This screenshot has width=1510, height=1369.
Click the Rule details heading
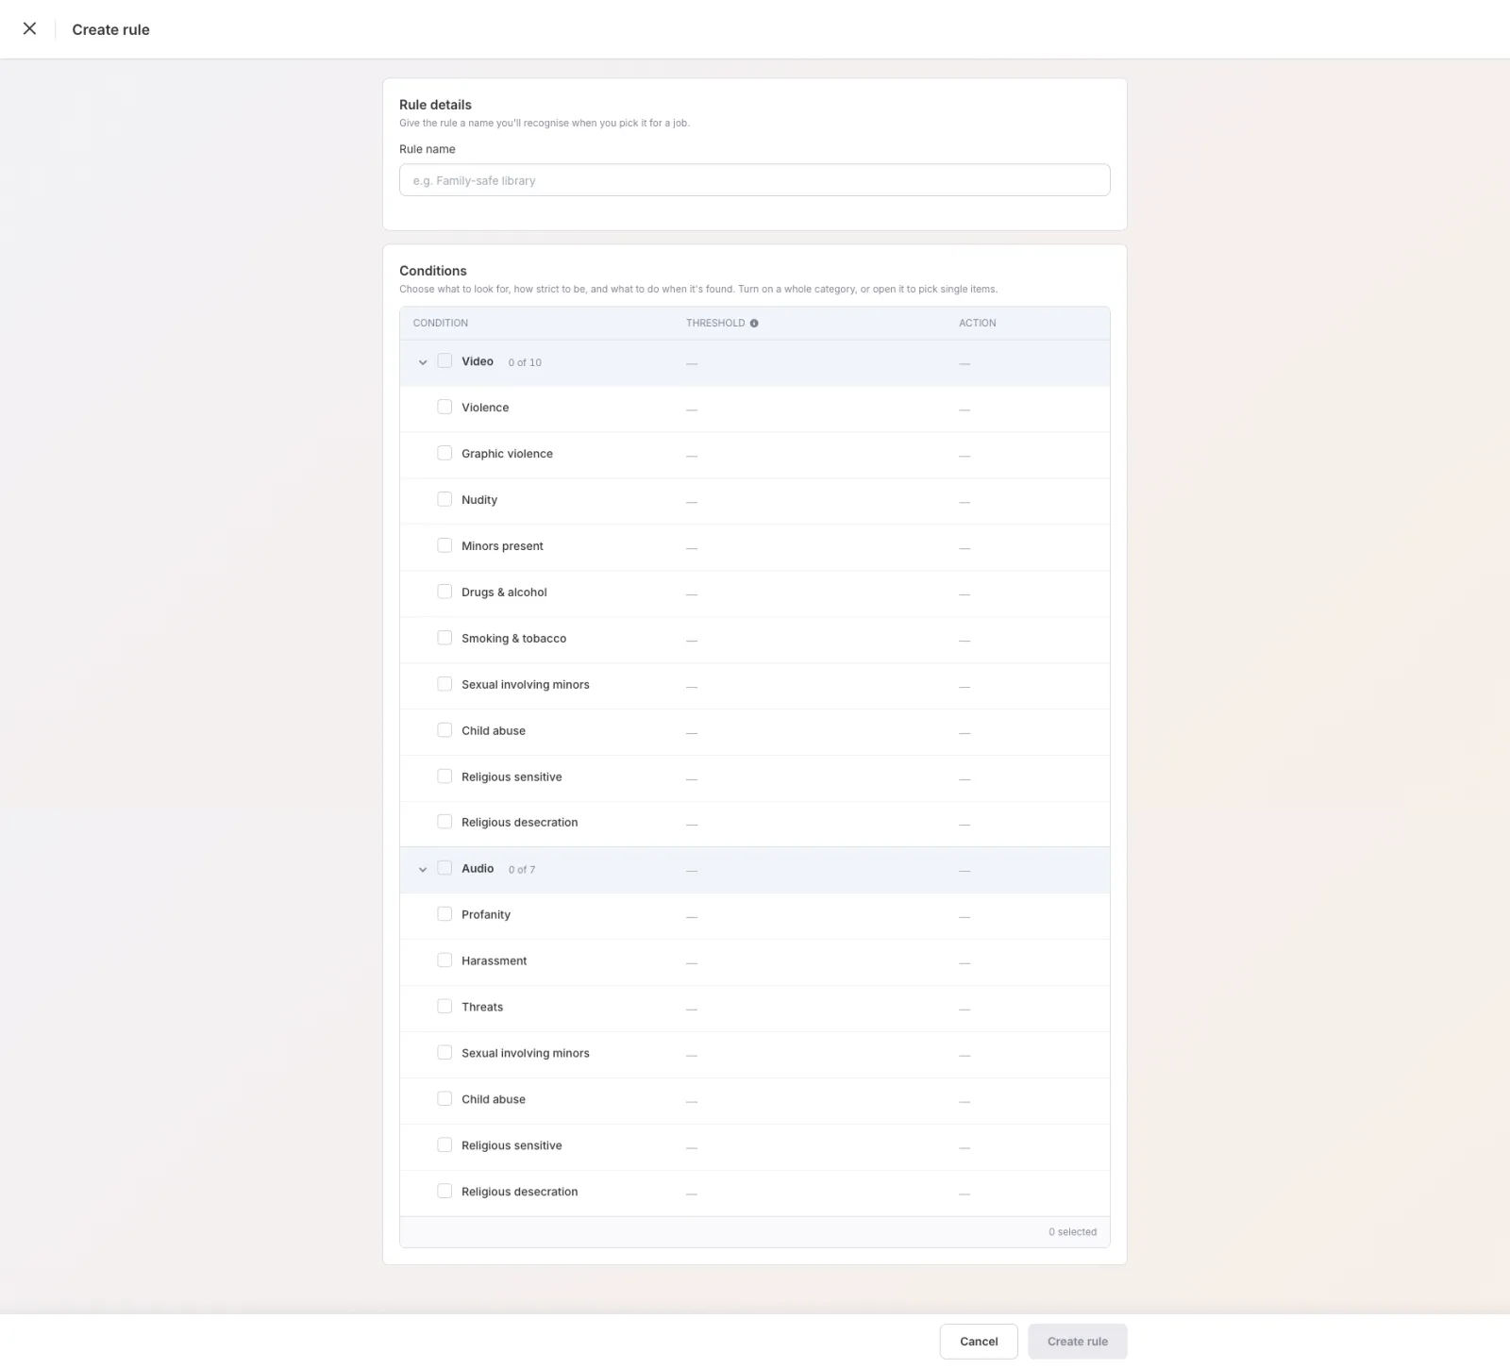[435, 105]
